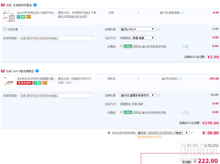220x164 pixels.
Task: Click 222.90 actual payment total
Action: (x=208, y=161)
